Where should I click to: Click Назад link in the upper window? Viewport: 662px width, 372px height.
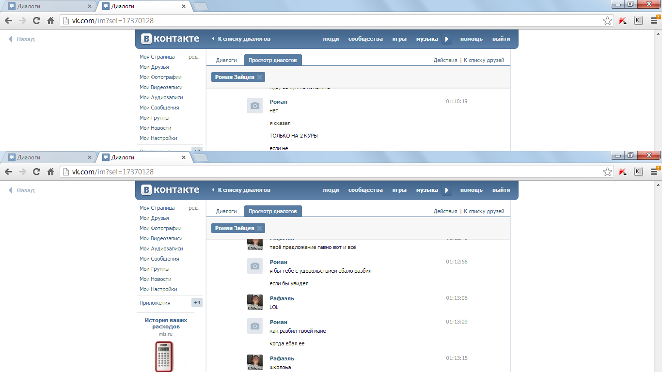coord(22,39)
